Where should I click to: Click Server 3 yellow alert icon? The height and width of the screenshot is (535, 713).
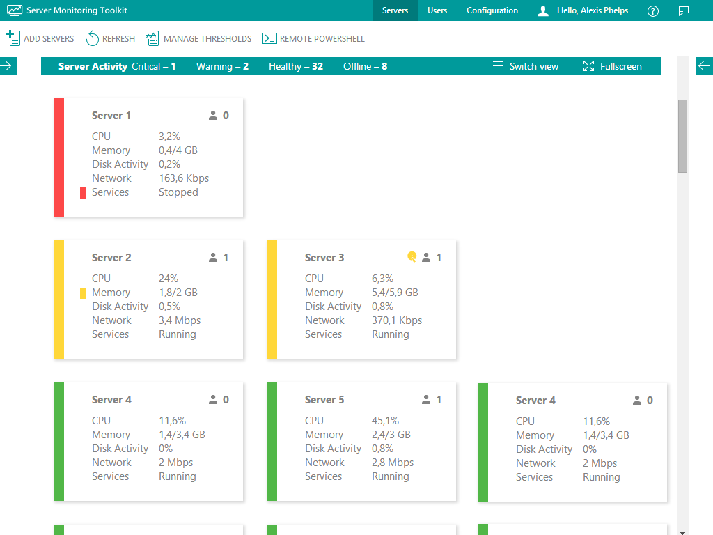[x=412, y=257]
